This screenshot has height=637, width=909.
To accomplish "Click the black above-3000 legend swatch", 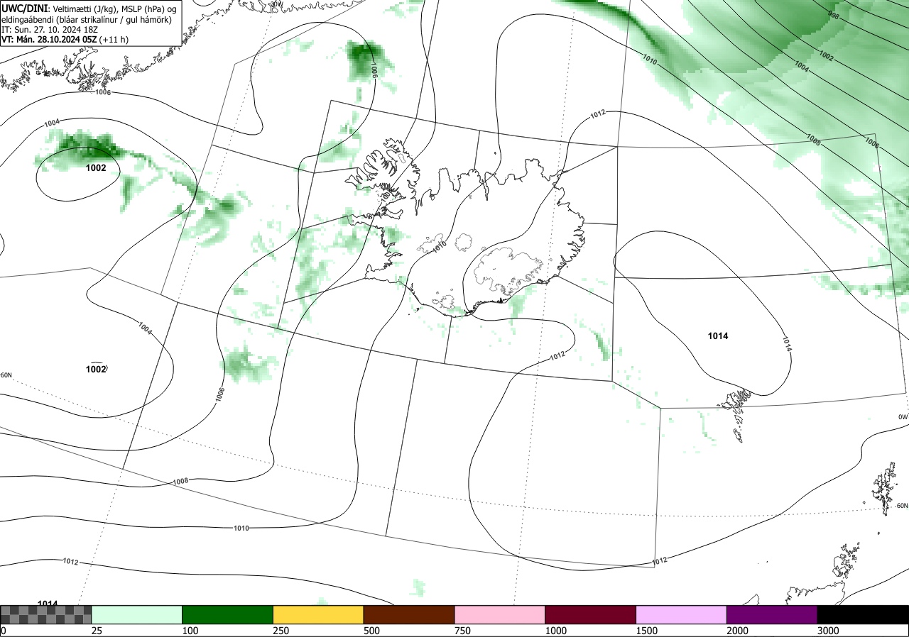I will 863,614.
